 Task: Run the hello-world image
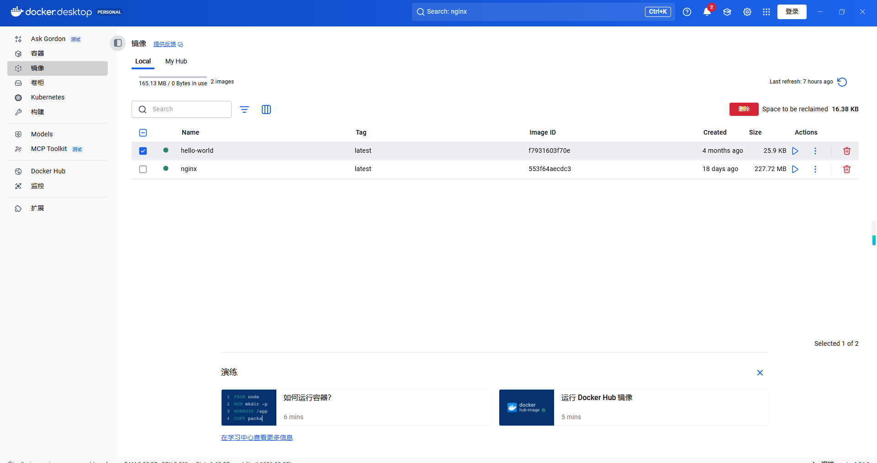coord(795,151)
